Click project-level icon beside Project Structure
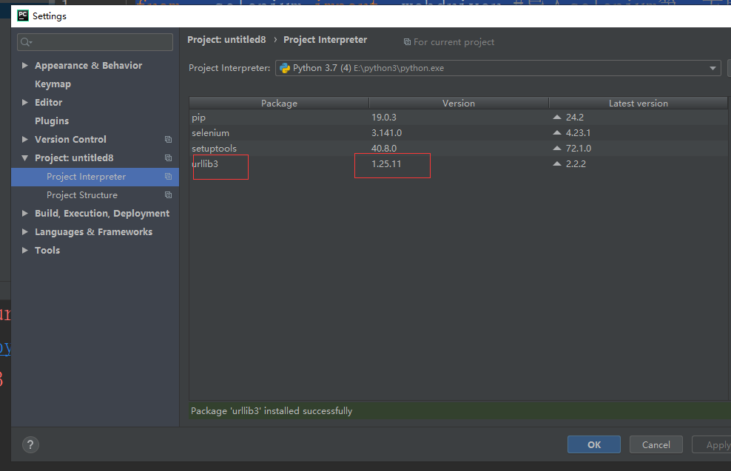The image size is (731, 471). (x=168, y=194)
